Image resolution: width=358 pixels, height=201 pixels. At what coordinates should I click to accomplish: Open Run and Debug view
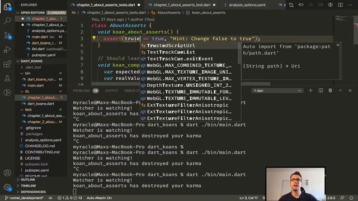coord(7,50)
